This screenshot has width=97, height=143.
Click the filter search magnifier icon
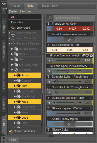pyautogui.click(x=50, y=18)
